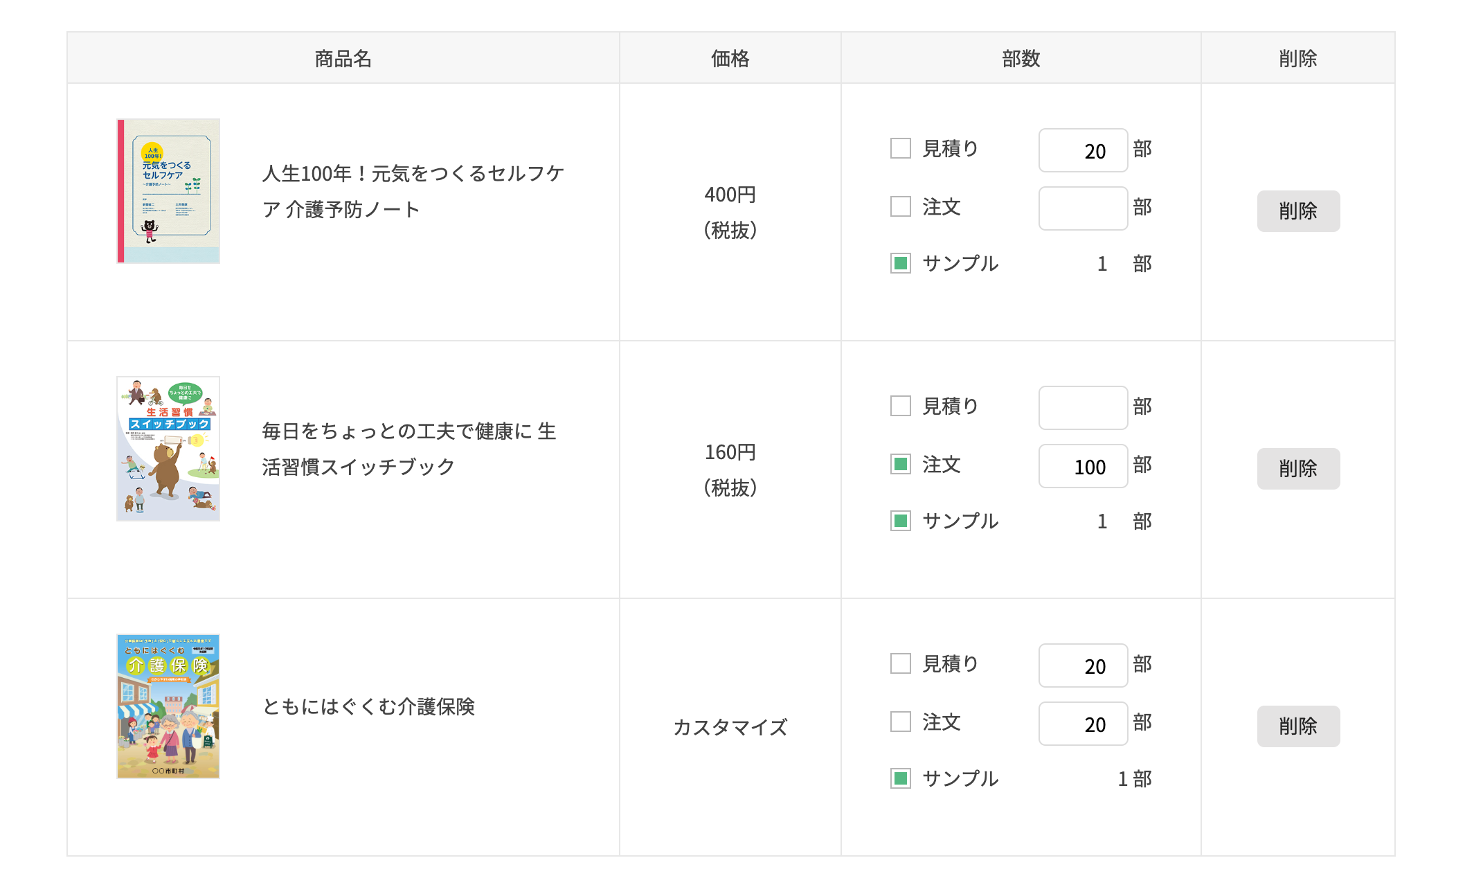The image size is (1465, 885).
Task: Click the 400円 price cell
Action: pyautogui.click(x=730, y=212)
